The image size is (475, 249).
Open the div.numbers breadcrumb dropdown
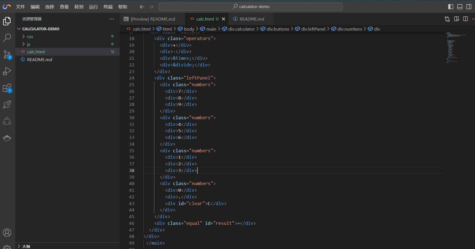pyautogui.click(x=347, y=29)
